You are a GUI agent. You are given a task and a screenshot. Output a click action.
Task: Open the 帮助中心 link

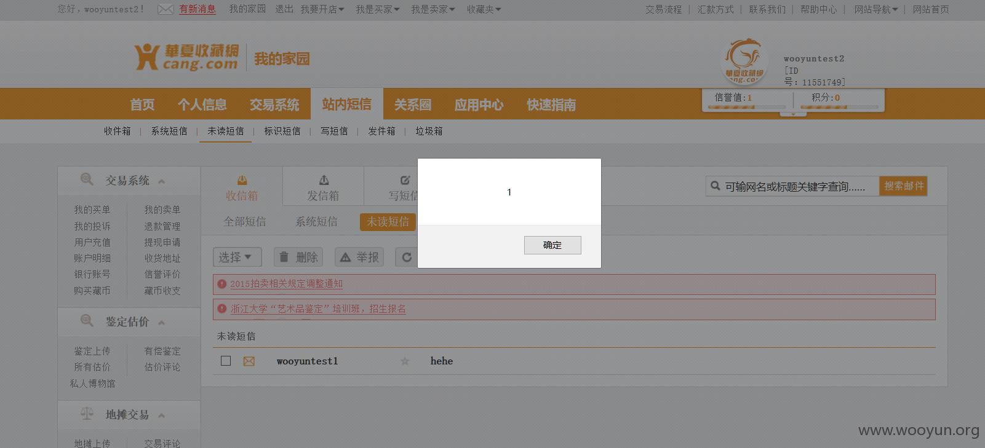click(x=819, y=9)
